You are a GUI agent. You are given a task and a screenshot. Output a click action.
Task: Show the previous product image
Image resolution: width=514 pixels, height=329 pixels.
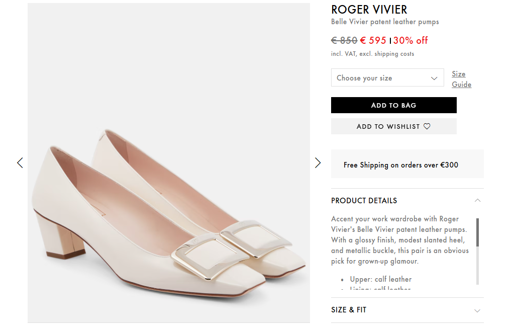(20, 162)
